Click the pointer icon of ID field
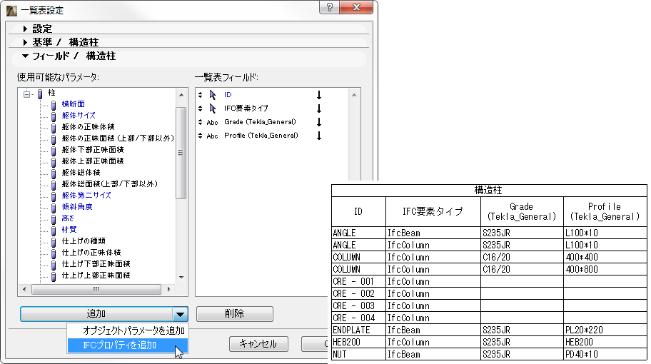 [213, 95]
